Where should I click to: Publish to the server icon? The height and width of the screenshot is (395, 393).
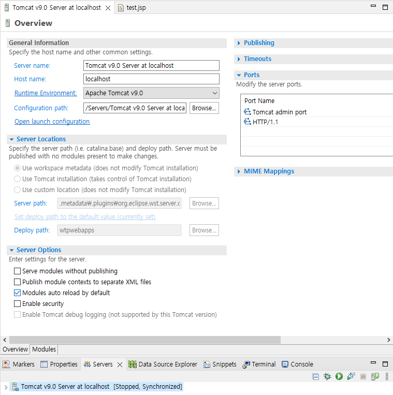click(x=375, y=376)
